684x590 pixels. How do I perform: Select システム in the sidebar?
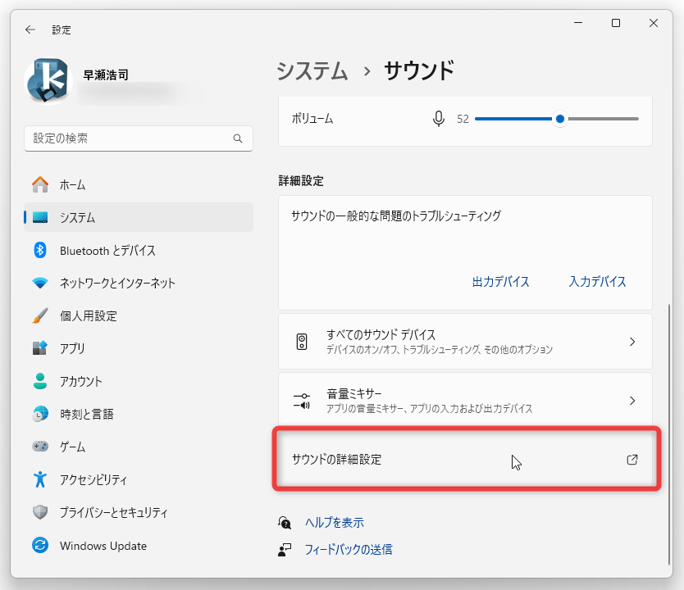pyautogui.click(x=139, y=217)
